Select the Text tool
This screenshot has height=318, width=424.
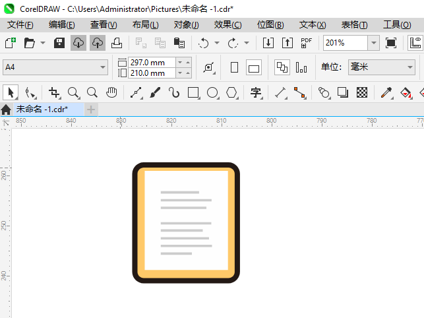click(256, 92)
